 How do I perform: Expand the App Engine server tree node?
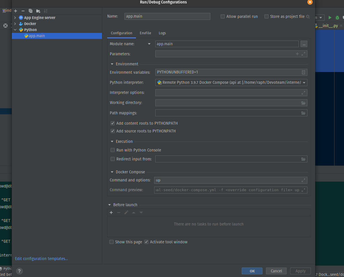click(15, 18)
